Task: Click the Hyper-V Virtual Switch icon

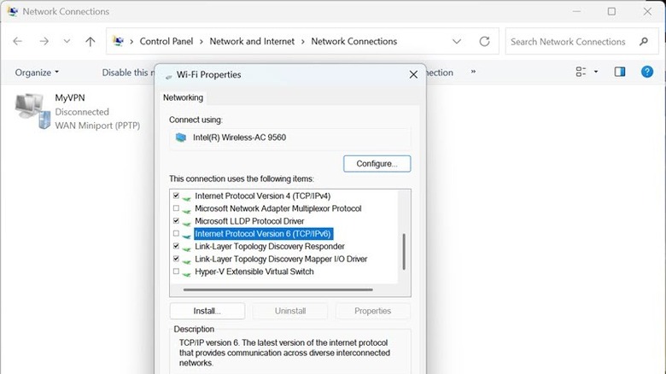Action: 186,273
